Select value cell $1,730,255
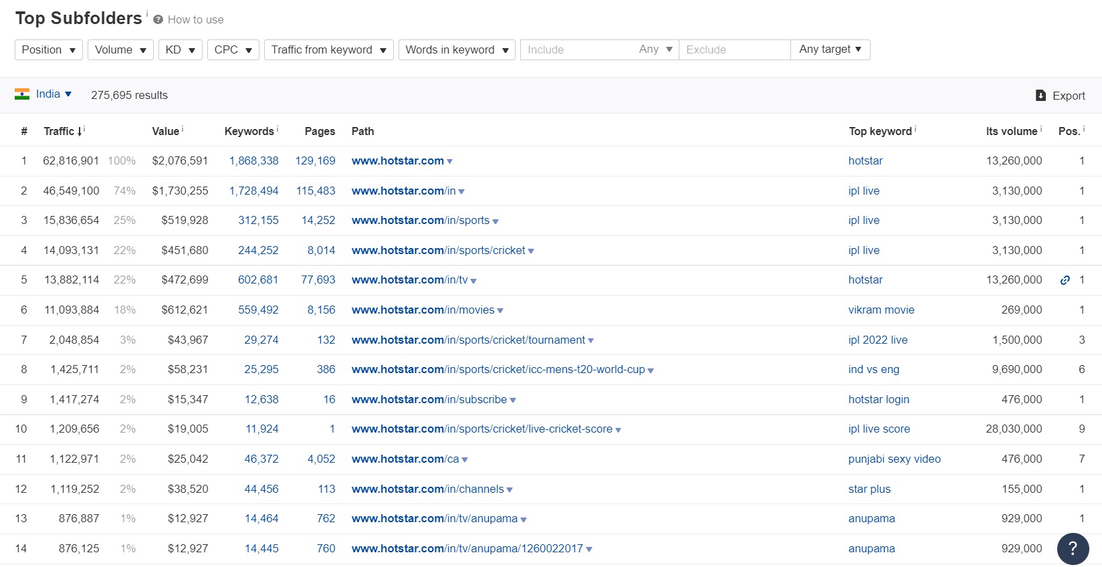The width and height of the screenshot is (1102, 567). click(x=181, y=191)
